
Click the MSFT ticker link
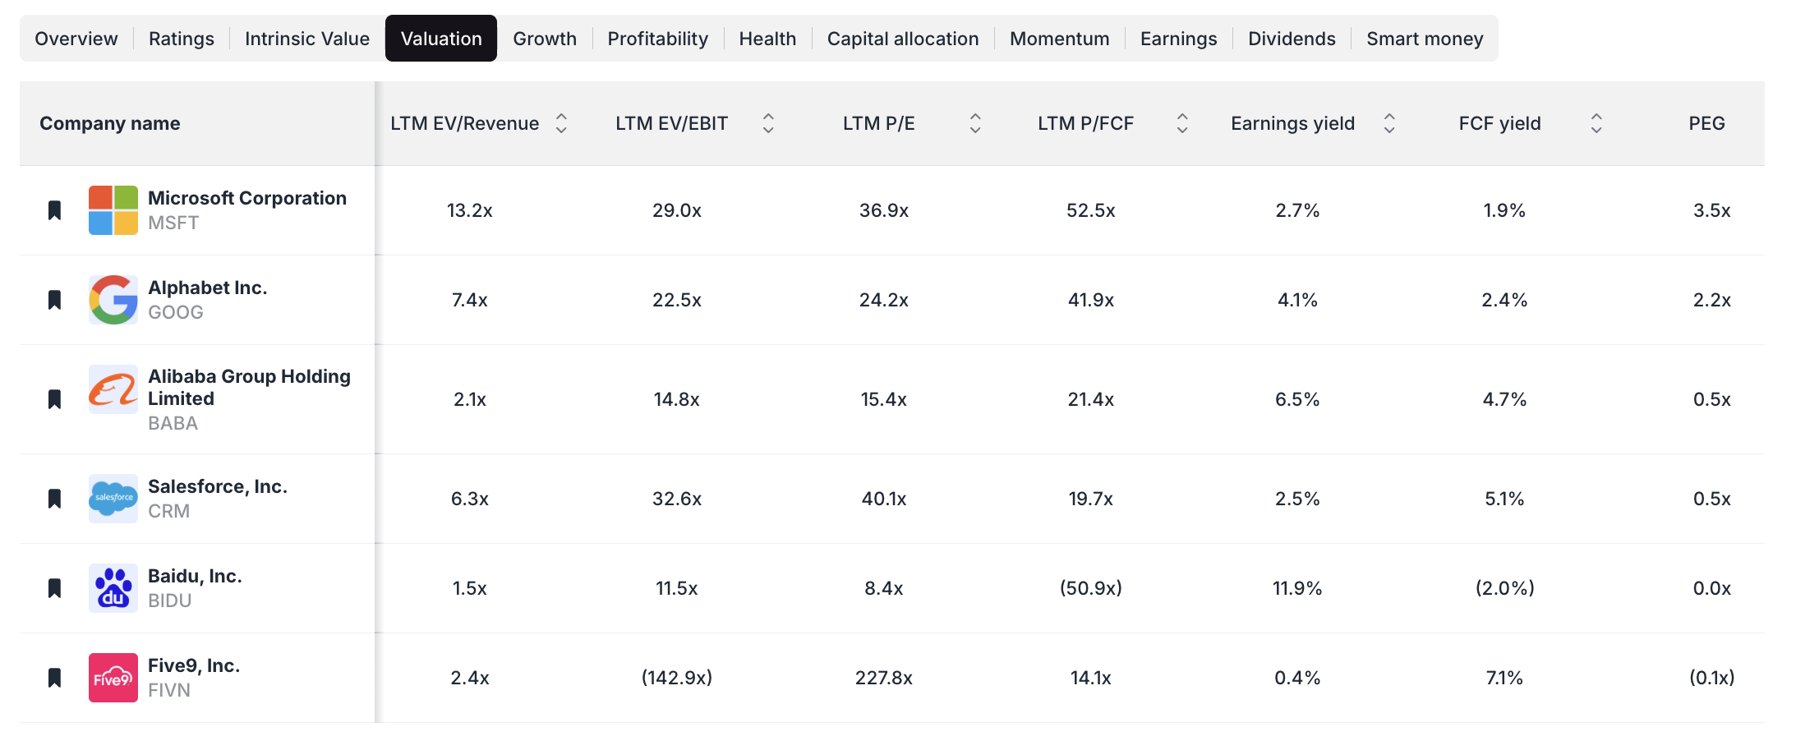[x=173, y=222]
